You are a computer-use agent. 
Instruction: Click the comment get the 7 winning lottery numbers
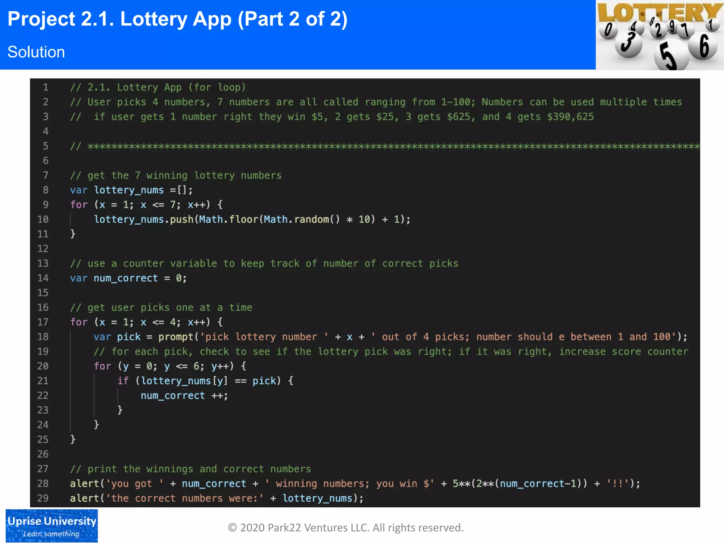tap(176, 175)
